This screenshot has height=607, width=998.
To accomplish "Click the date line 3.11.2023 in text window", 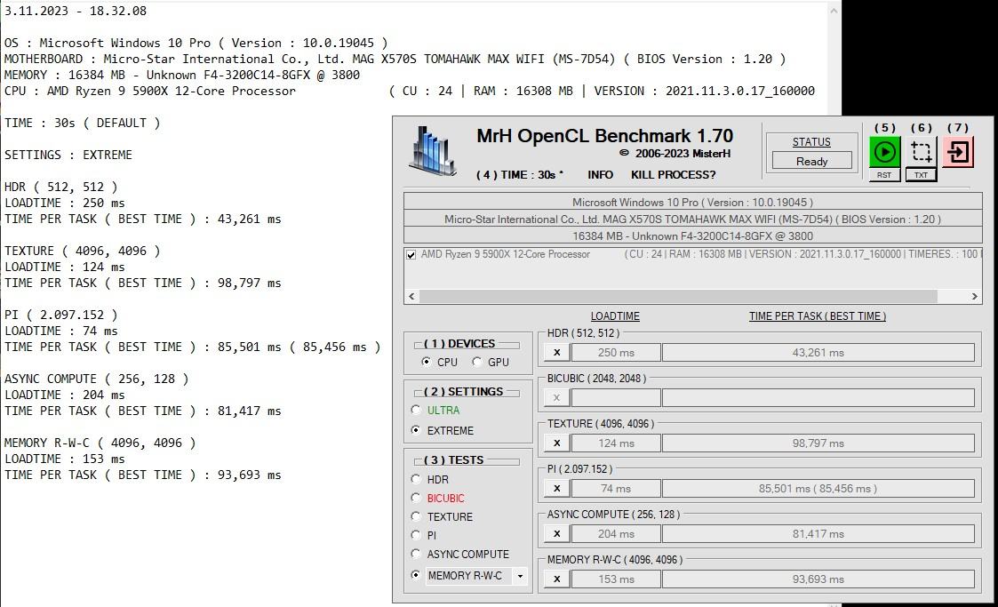I will 76,11.
